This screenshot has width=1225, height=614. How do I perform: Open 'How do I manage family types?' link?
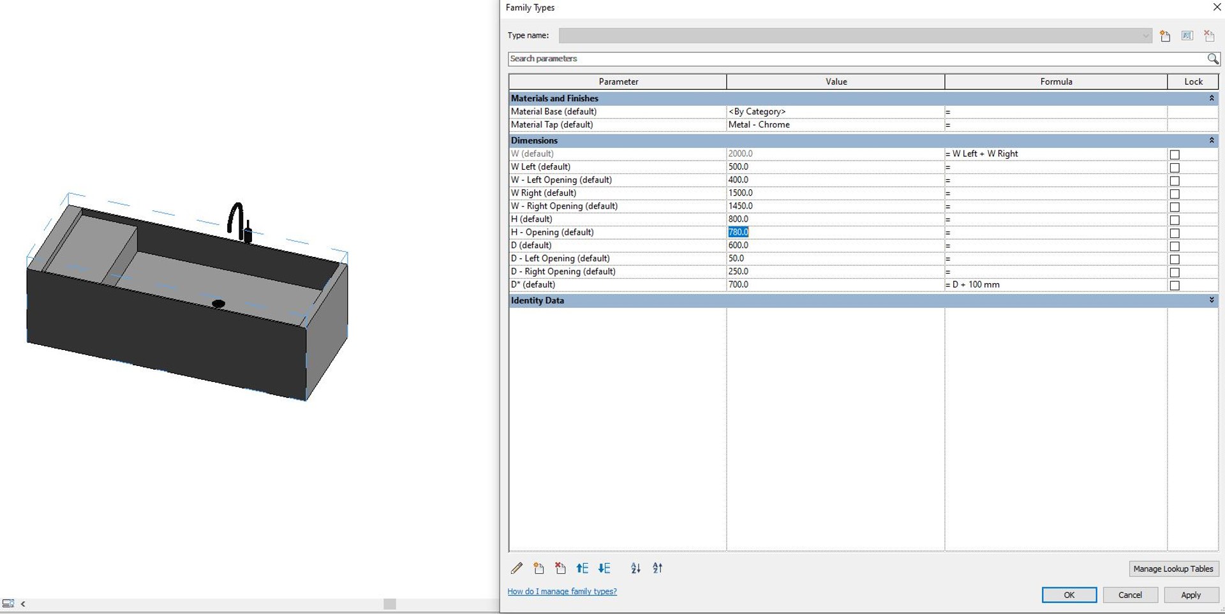pos(562,592)
